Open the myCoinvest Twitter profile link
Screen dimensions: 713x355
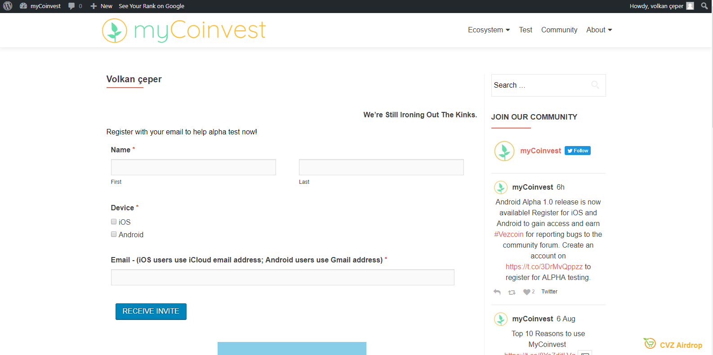540,151
